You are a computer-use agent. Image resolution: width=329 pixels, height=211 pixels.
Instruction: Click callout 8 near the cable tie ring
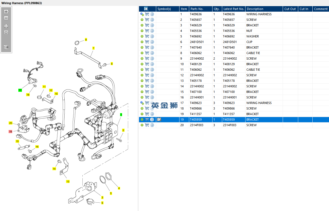pos(86,40)
